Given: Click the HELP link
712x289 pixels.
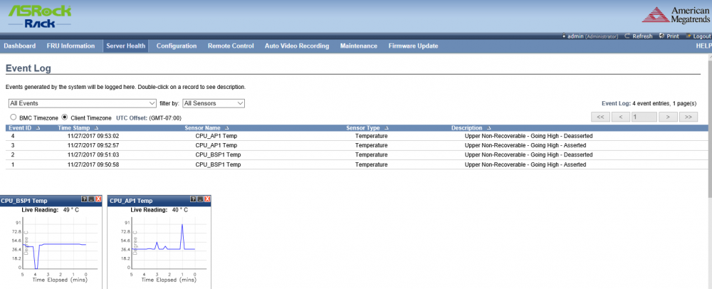Looking at the screenshot, I should click(x=704, y=46).
